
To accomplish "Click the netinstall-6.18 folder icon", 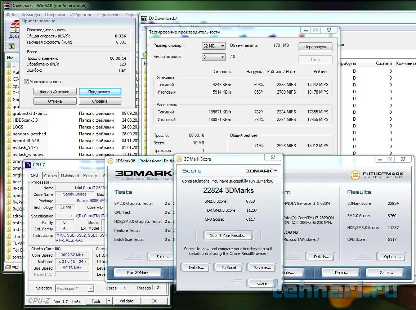I will (x=9, y=141).
